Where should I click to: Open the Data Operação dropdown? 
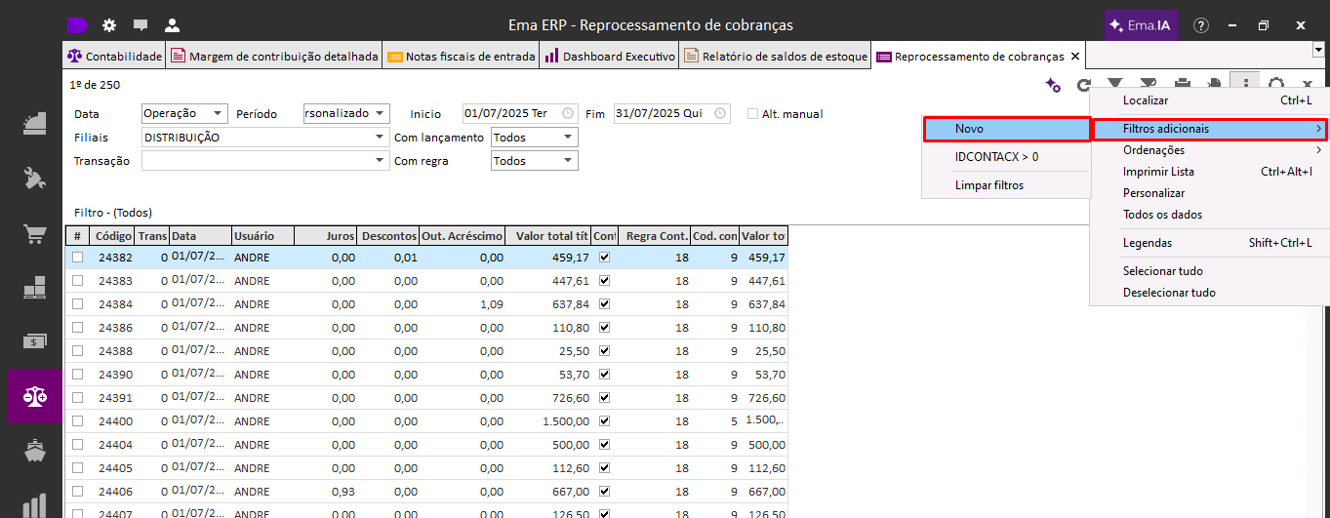tap(218, 114)
